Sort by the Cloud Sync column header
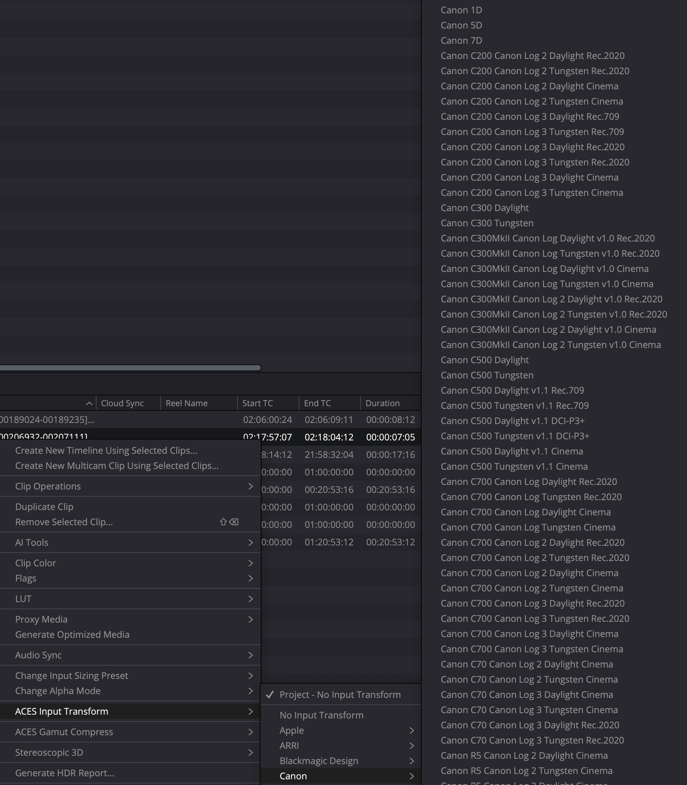687x785 pixels. point(128,403)
